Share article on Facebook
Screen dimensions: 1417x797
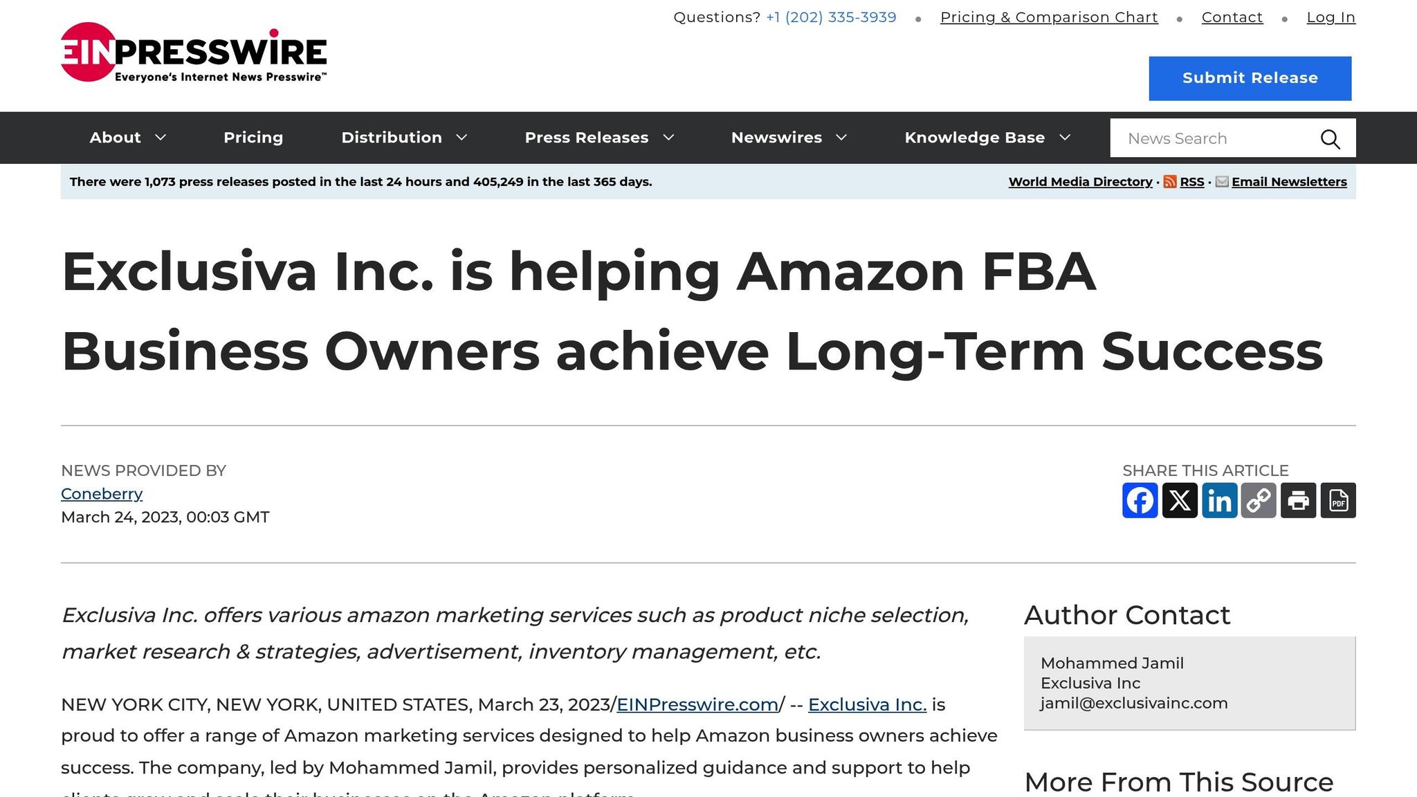pyautogui.click(x=1140, y=500)
